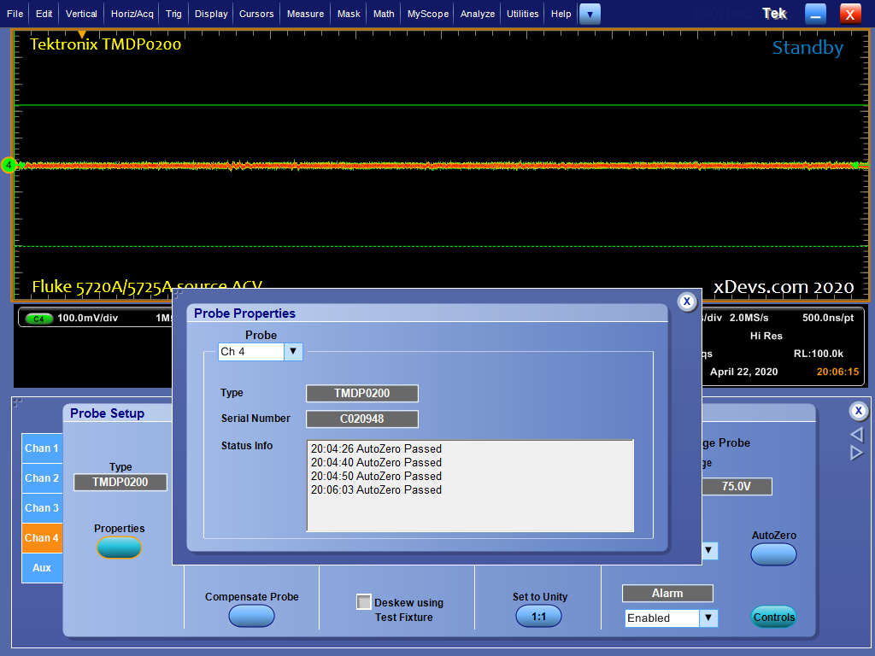Click the C4 channel badge in readout
The image size is (875, 656).
tap(38, 319)
